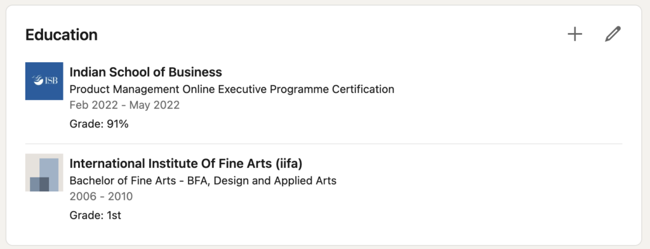Viewport: 650px width, 249px height.
Task: Click the Grade: 1st text
Action: coord(95,215)
